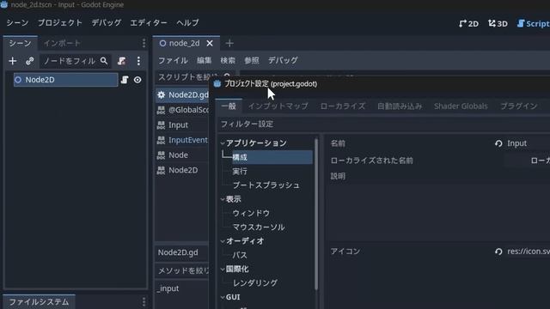The height and width of the screenshot is (309, 550).
Task: Select 構成 under アプリケーション
Action: coord(272,157)
